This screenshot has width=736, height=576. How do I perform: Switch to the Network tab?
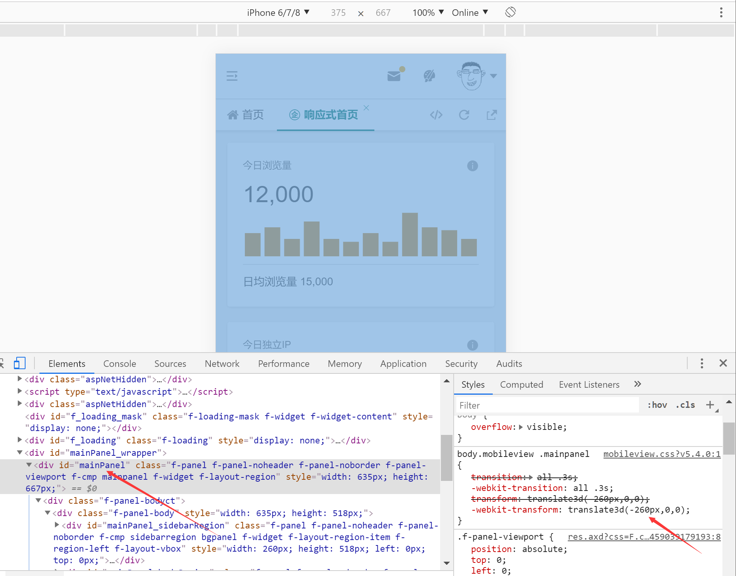[222, 364]
